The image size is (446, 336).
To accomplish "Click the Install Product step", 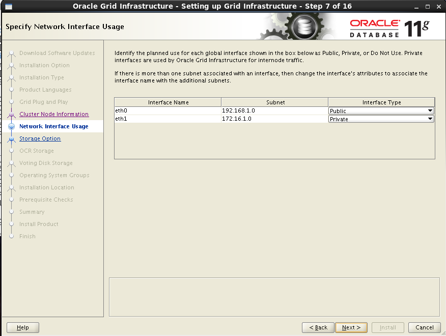I will coord(39,224).
